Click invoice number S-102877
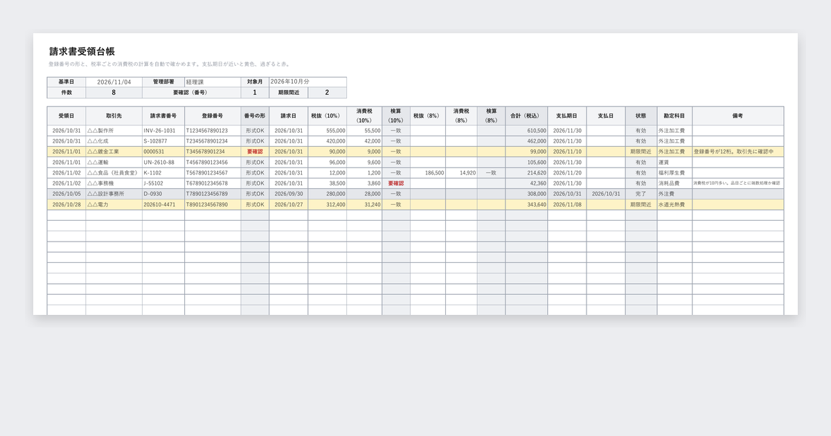The image size is (831, 436). 163,141
